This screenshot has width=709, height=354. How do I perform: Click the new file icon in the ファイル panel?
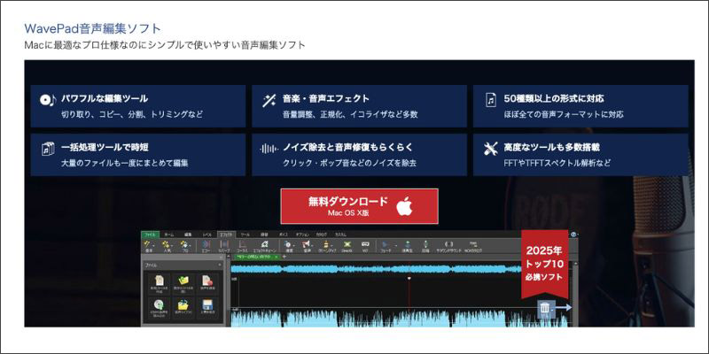click(160, 282)
